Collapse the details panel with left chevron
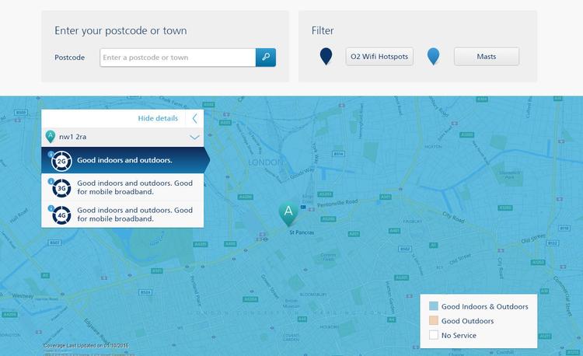583x356 pixels. tap(194, 118)
